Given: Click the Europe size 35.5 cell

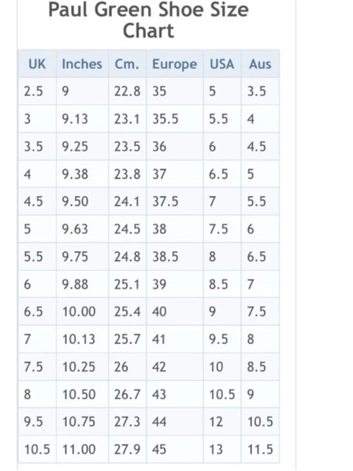Looking at the screenshot, I should 174,119.
